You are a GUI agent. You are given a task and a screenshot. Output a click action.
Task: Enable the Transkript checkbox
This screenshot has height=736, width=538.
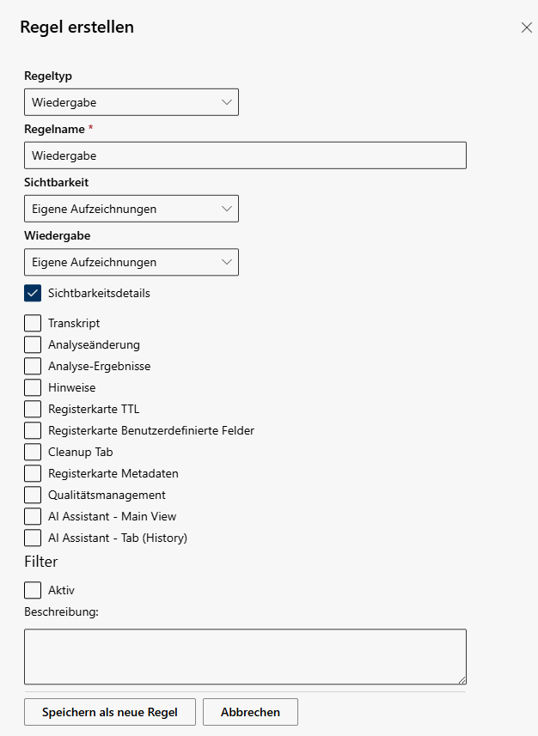[33, 324]
